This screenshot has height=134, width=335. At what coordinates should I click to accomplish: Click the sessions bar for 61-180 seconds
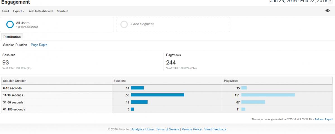coord(132,109)
